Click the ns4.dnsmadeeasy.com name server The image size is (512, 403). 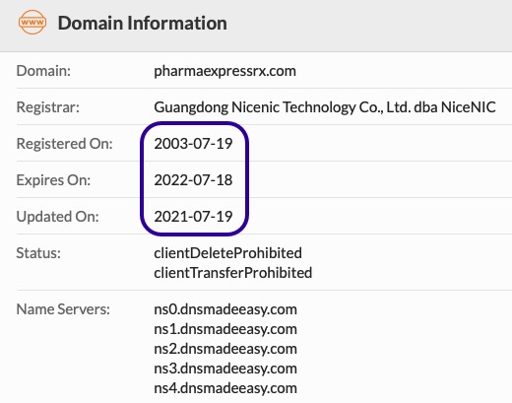[x=225, y=388]
